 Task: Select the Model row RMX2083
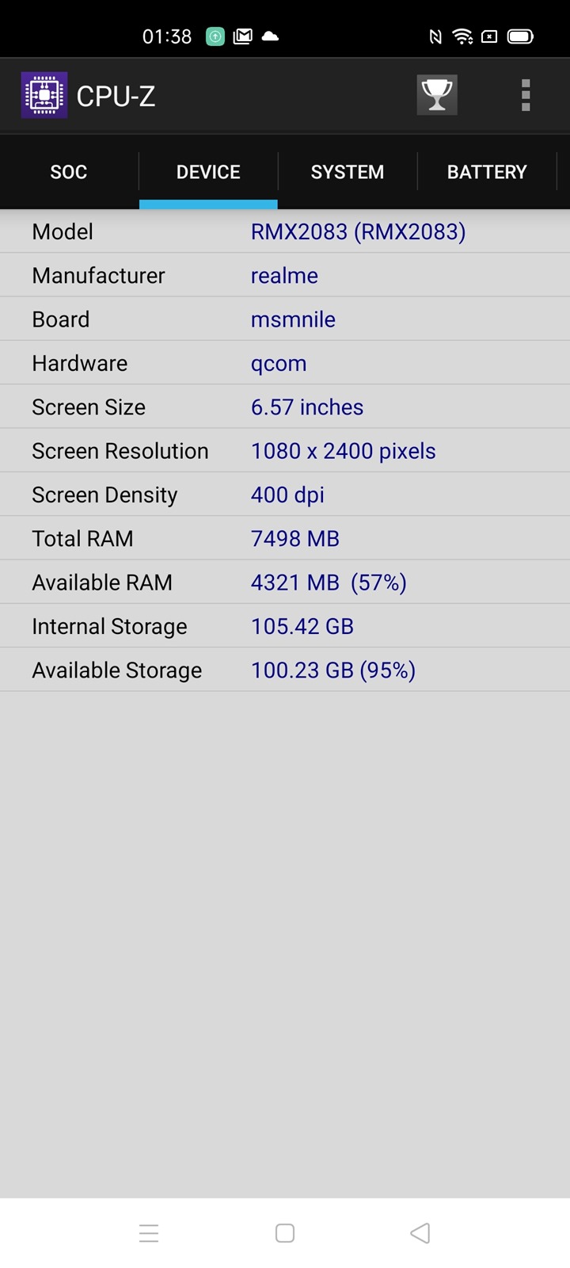click(285, 231)
